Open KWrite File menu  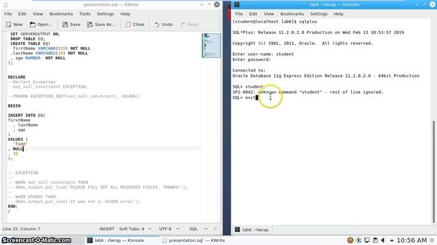pos(8,14)
